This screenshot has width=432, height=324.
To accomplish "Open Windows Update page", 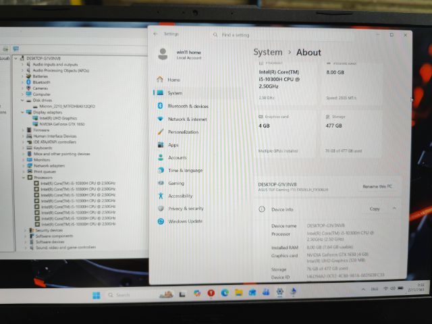I will coord(185,221).
